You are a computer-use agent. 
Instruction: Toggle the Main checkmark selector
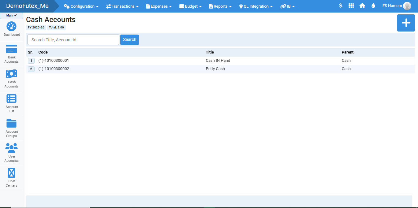click(x=12, y=16)
